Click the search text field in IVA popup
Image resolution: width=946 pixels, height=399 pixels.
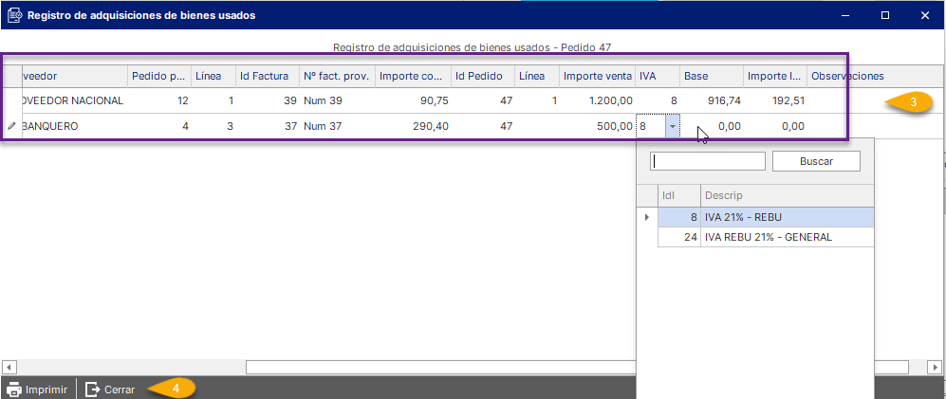click(x=707, y=161)
